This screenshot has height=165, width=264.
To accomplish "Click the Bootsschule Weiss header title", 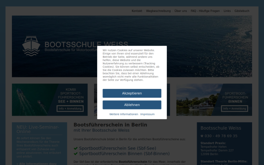I will tap(86, 44).
